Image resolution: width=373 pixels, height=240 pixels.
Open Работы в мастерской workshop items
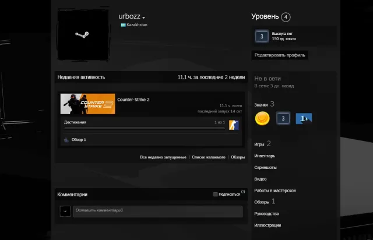275,190
